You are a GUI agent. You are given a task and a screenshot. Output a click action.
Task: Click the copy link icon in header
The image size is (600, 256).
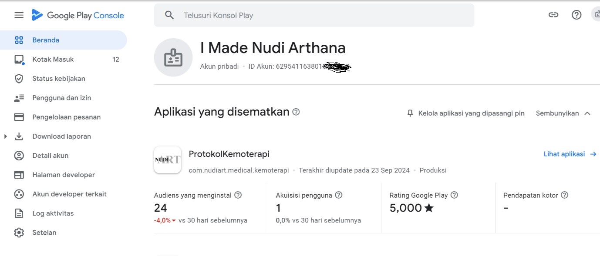click(x=553, y=15)
